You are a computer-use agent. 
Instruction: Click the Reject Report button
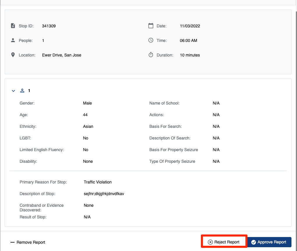(x=224, y=241)
